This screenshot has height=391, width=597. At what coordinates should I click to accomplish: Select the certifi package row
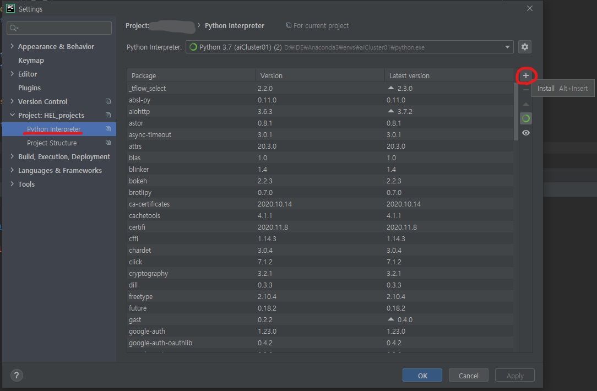(320, 227)
